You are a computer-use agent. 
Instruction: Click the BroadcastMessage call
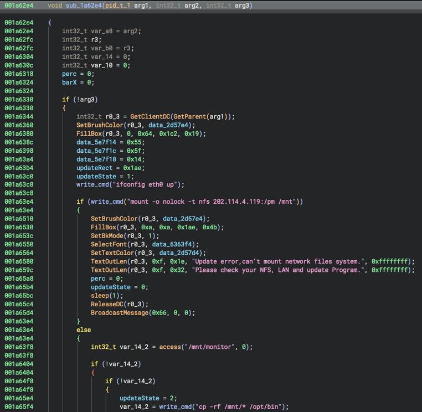120,313
